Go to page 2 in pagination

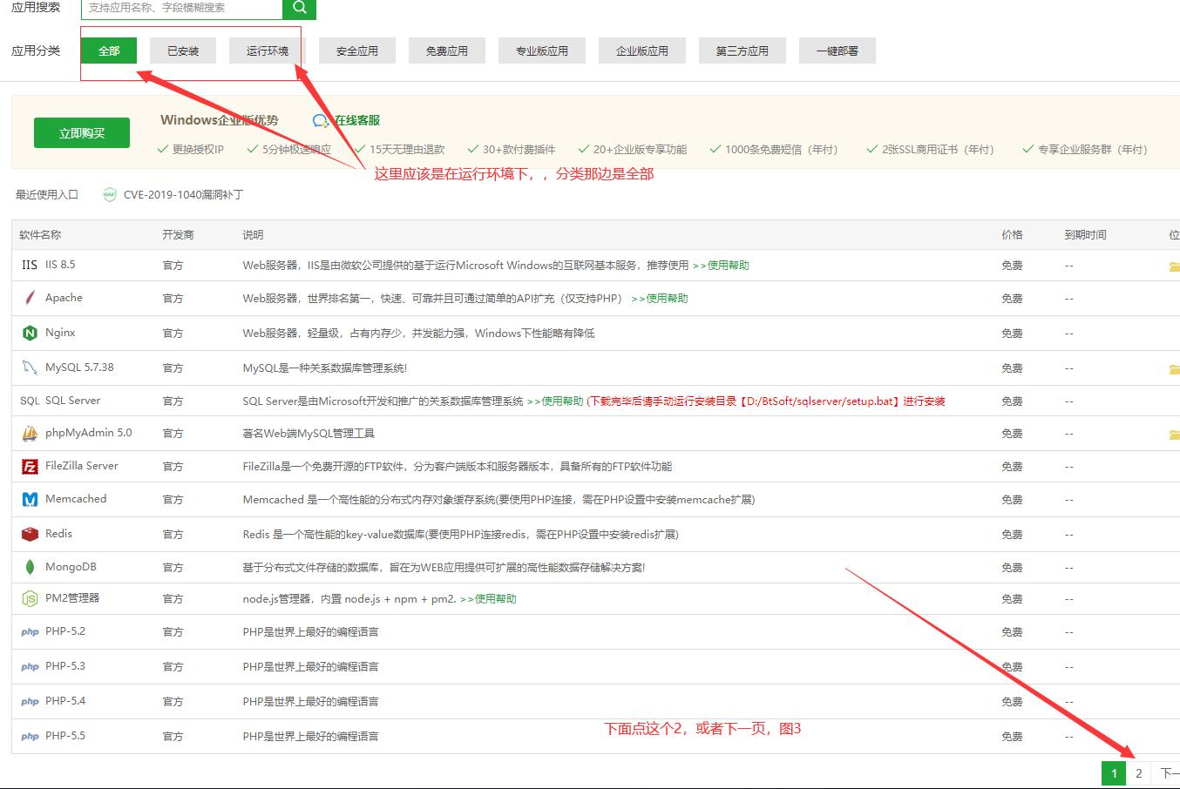(x=1138, y=773)
